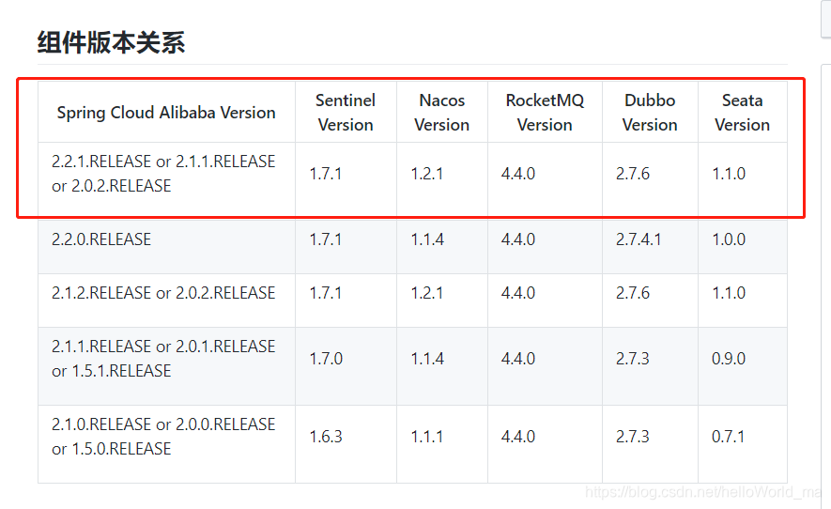Select Nacos "1.1.4" in the 1.5.1.RELEASE row
831x509 pixels.
(x=427, y=359)
